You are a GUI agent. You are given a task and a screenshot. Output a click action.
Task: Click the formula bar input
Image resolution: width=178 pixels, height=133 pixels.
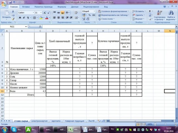109,27
